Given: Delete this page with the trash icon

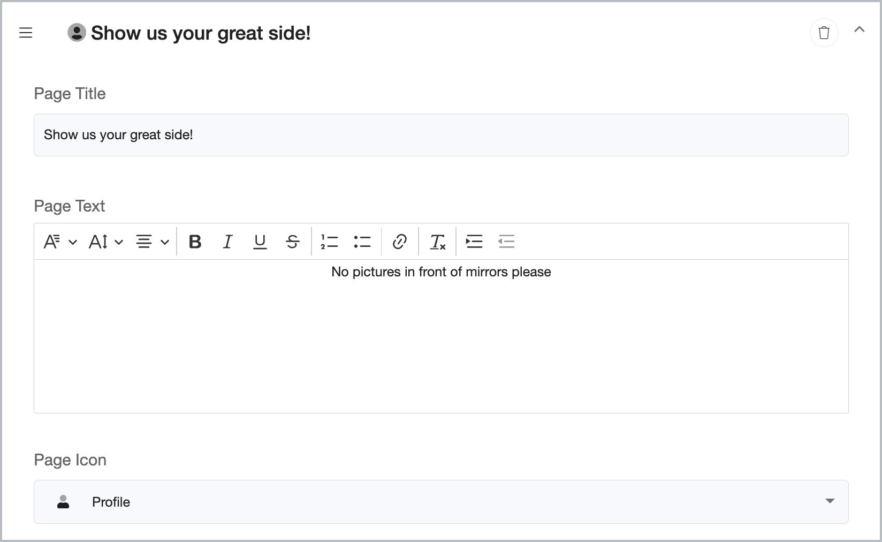Looking at the screenshot, I should coord(824,33).
